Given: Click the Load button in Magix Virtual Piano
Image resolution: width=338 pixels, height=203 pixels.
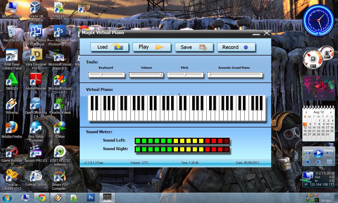Looking at the screenshot, I should [109, 47].
